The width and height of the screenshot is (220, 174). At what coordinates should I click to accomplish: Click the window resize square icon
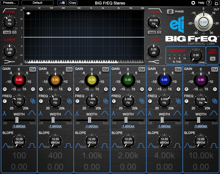[x=217, y=3]
